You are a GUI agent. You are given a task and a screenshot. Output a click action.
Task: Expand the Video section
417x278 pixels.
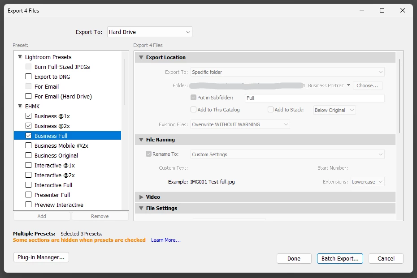(x=141, y=197)
